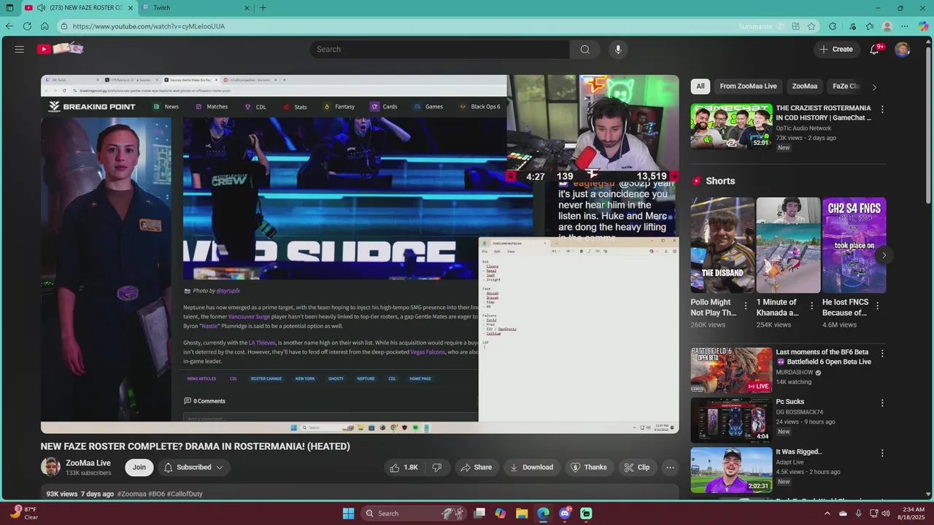934x525 pixels.
Task: Select the All filter chip
Action: pyautogui.click(x=700, y=86)
